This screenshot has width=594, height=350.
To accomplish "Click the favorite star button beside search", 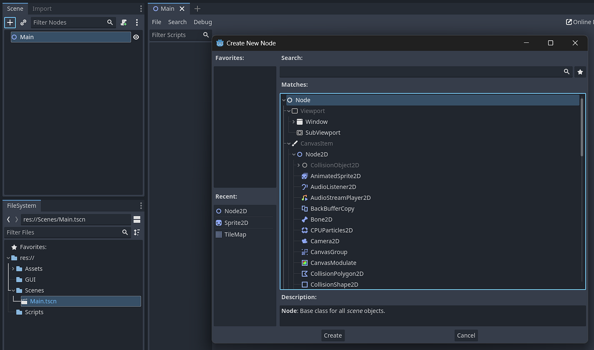I will (580, 72).
